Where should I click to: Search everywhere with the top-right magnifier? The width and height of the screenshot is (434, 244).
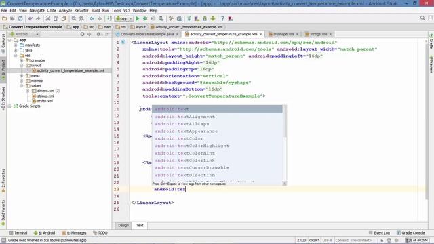coord(422,18)
